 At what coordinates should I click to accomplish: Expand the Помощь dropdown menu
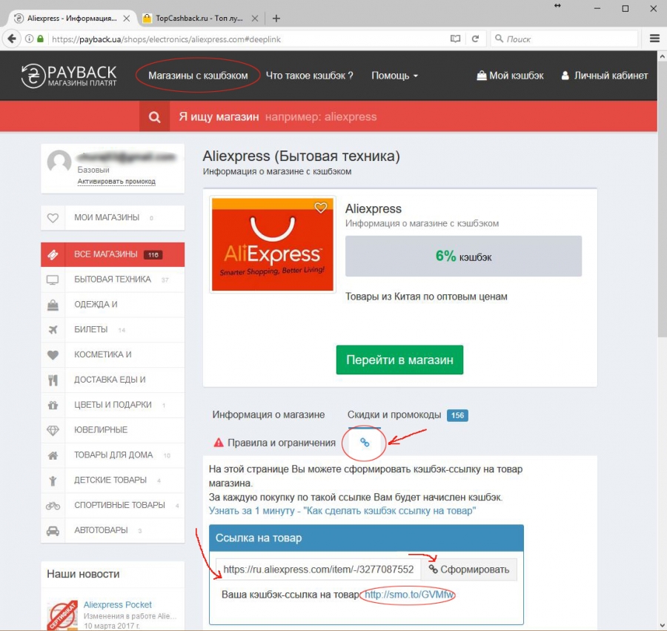[x=395, y=76]
